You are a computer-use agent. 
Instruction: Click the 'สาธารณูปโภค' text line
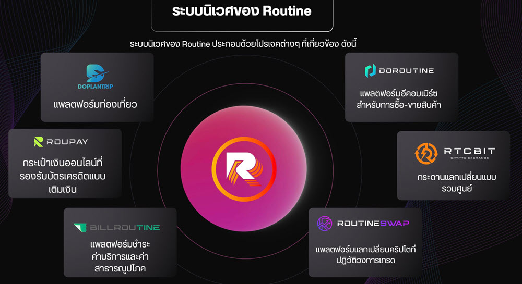click(120, 268)
